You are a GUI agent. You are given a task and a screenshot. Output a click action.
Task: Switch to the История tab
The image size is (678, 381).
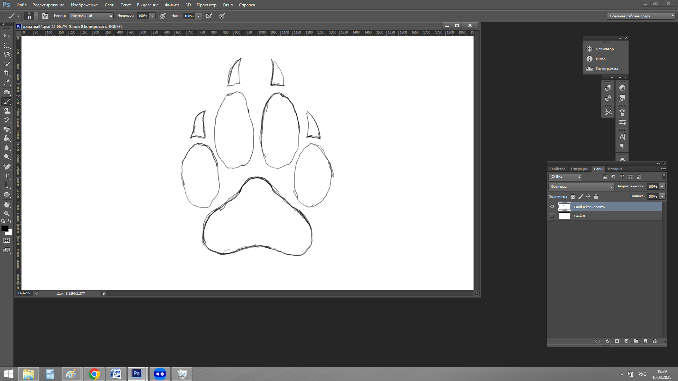point(615,169)
